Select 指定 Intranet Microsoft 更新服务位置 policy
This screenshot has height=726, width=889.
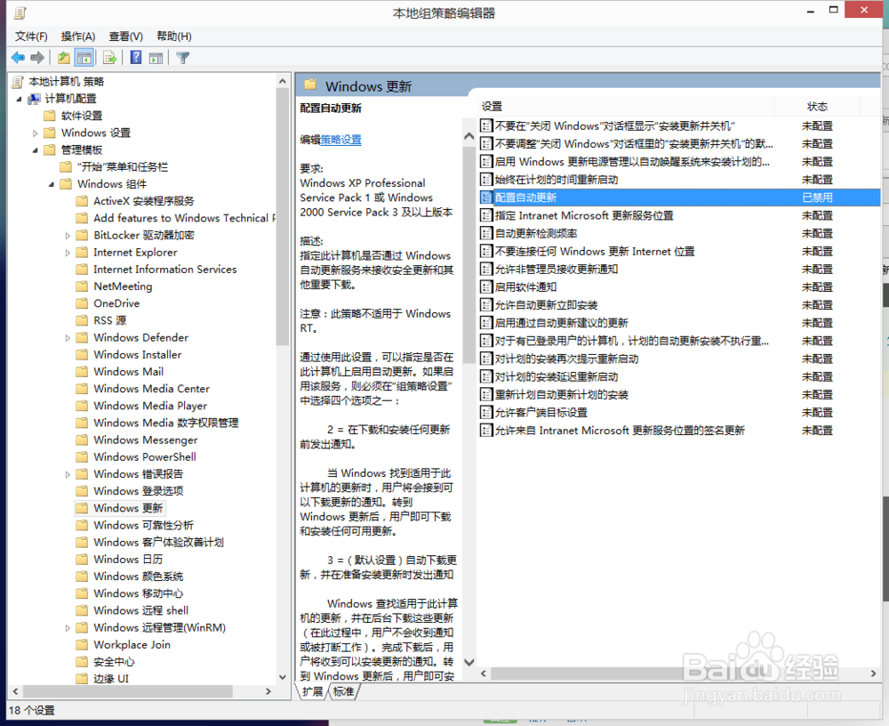click(584, 215)
